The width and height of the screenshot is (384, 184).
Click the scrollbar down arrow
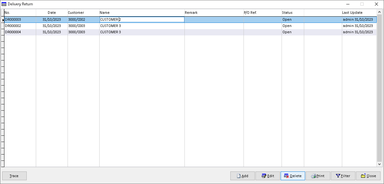[379, 164]
